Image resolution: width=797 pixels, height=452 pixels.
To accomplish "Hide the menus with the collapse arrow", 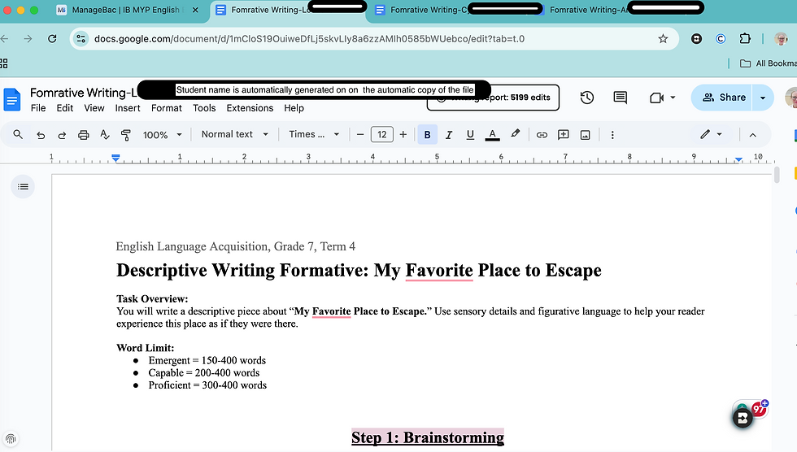I will 753,135.
